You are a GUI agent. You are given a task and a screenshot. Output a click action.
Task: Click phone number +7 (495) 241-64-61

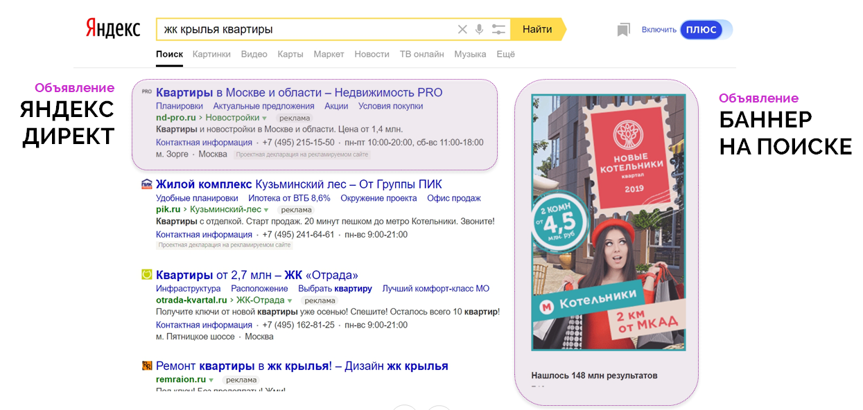(299, 235)
